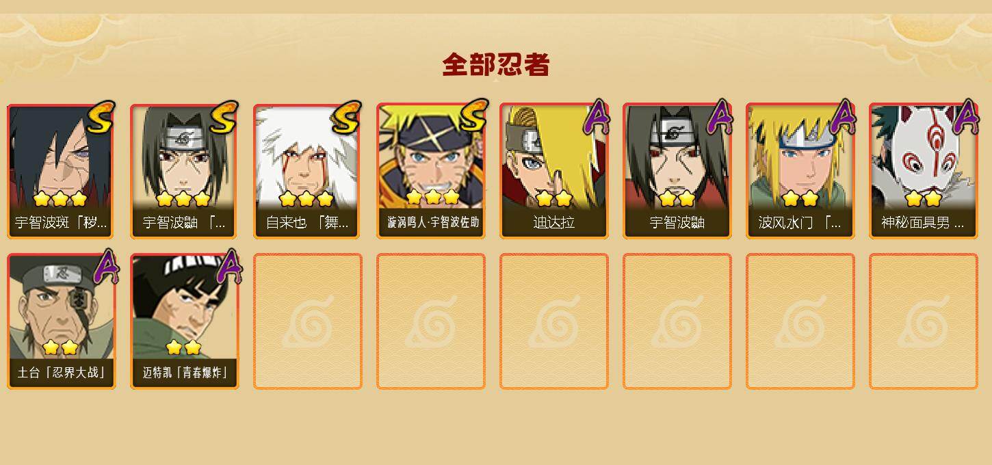Click the S rank badge on 自来也

346,118
